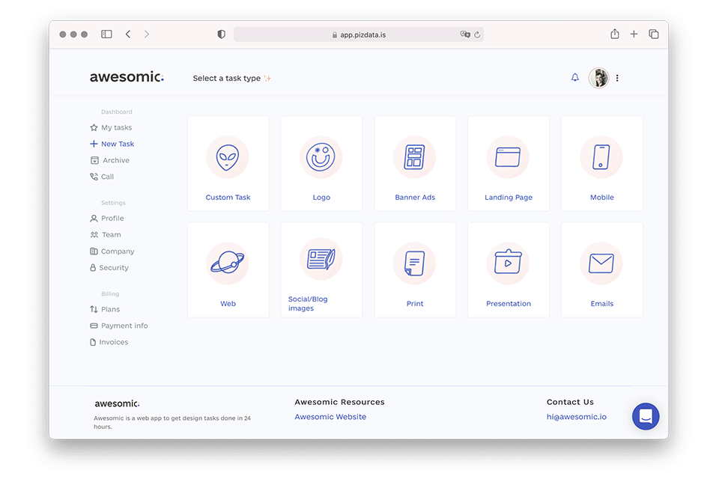Open the notifications bell

pos(575,78)
